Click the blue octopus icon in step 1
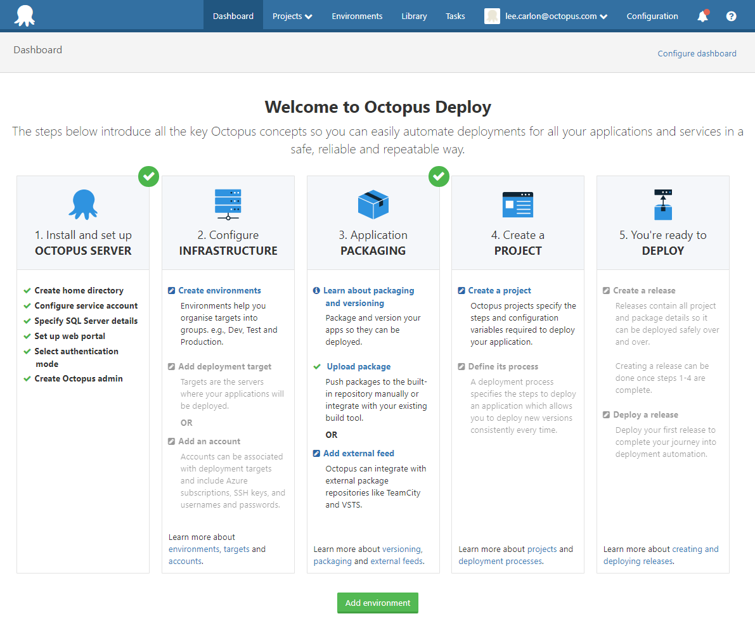The height and width of the screenshot is (635, 755). (83, 205)
